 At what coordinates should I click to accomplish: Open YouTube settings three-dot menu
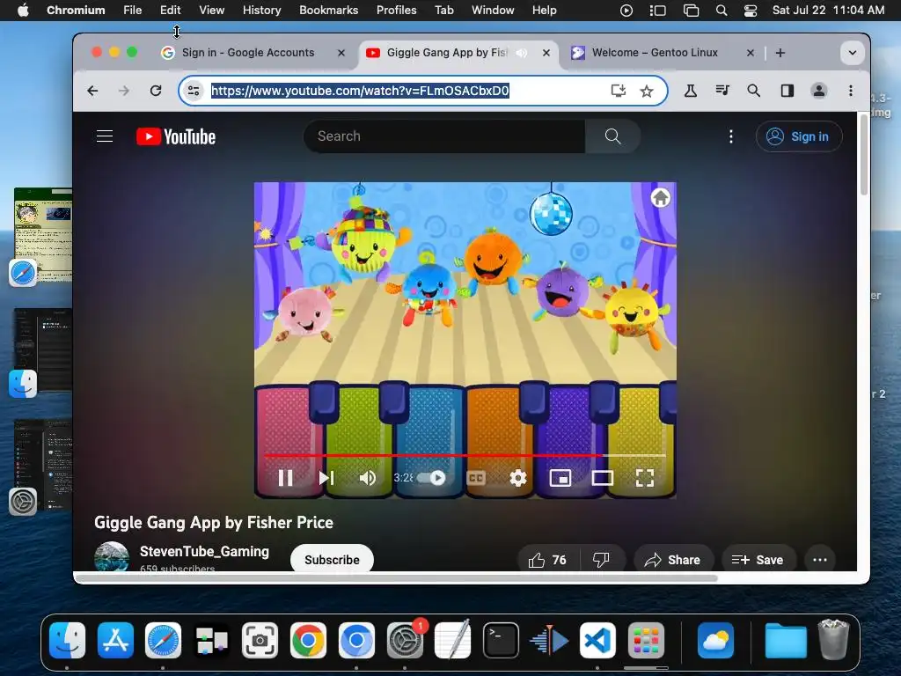[x=731, y=136]
